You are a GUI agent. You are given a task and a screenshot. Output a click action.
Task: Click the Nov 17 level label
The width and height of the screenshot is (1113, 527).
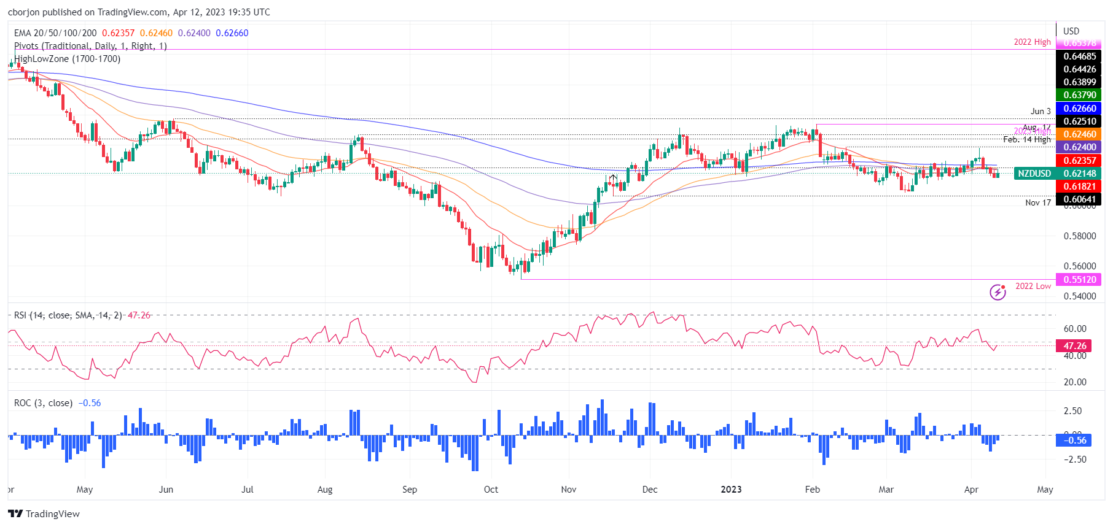[1038, 202]
